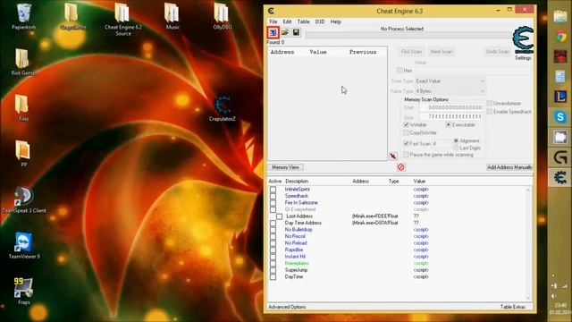The height and width of the screenshot is (322, 572).
Task: Select the Files folder on desktop
Action: coord(22,108)
